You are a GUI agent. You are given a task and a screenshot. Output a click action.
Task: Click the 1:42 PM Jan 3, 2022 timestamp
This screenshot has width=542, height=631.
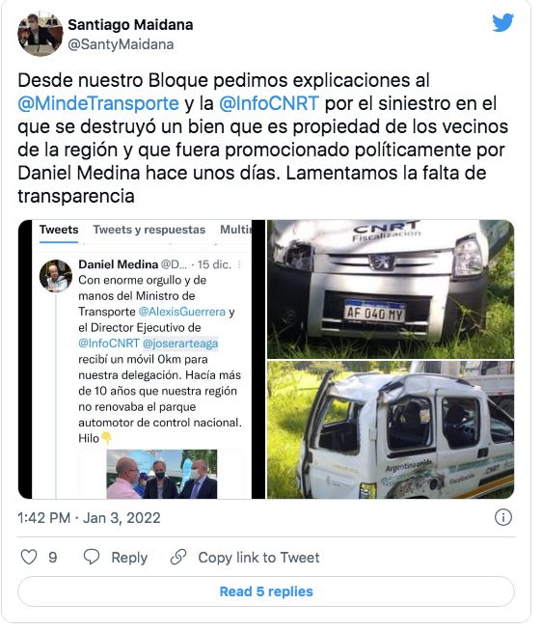point(89,517)
